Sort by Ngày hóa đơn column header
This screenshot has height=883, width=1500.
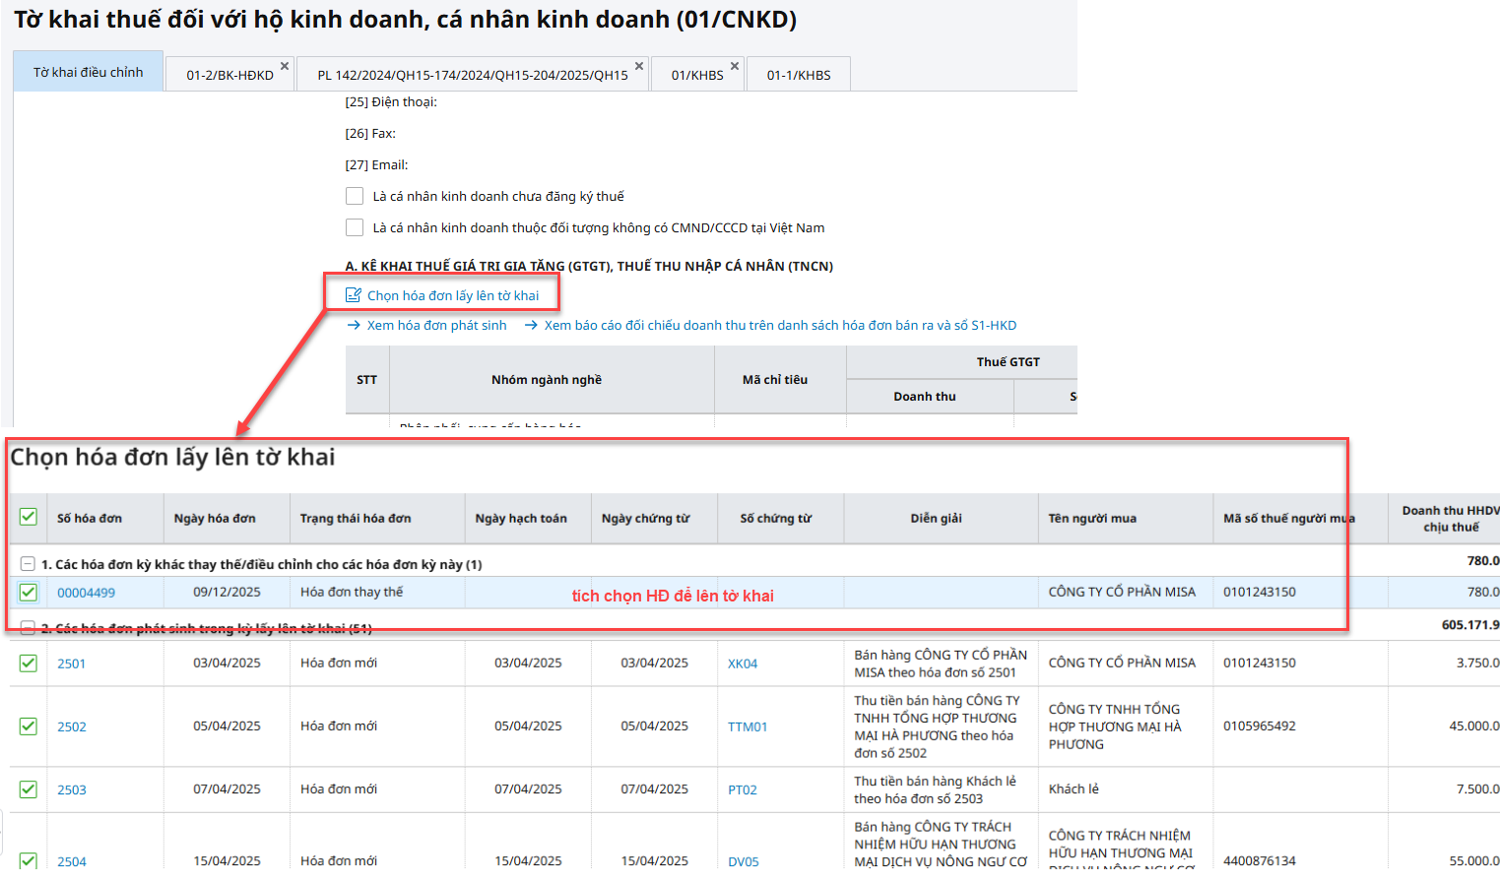[215, 518]
